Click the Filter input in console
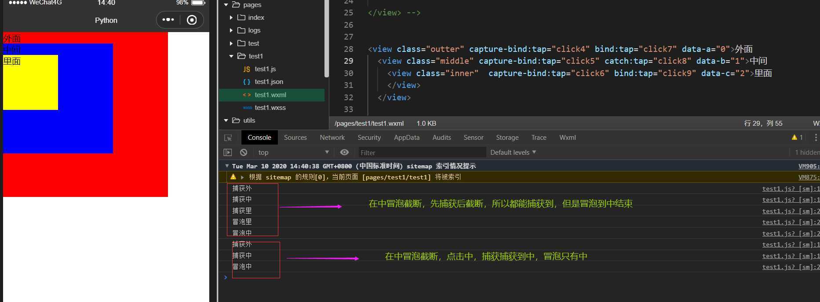Viewport: 820px width, 302px height. point(422,153)
